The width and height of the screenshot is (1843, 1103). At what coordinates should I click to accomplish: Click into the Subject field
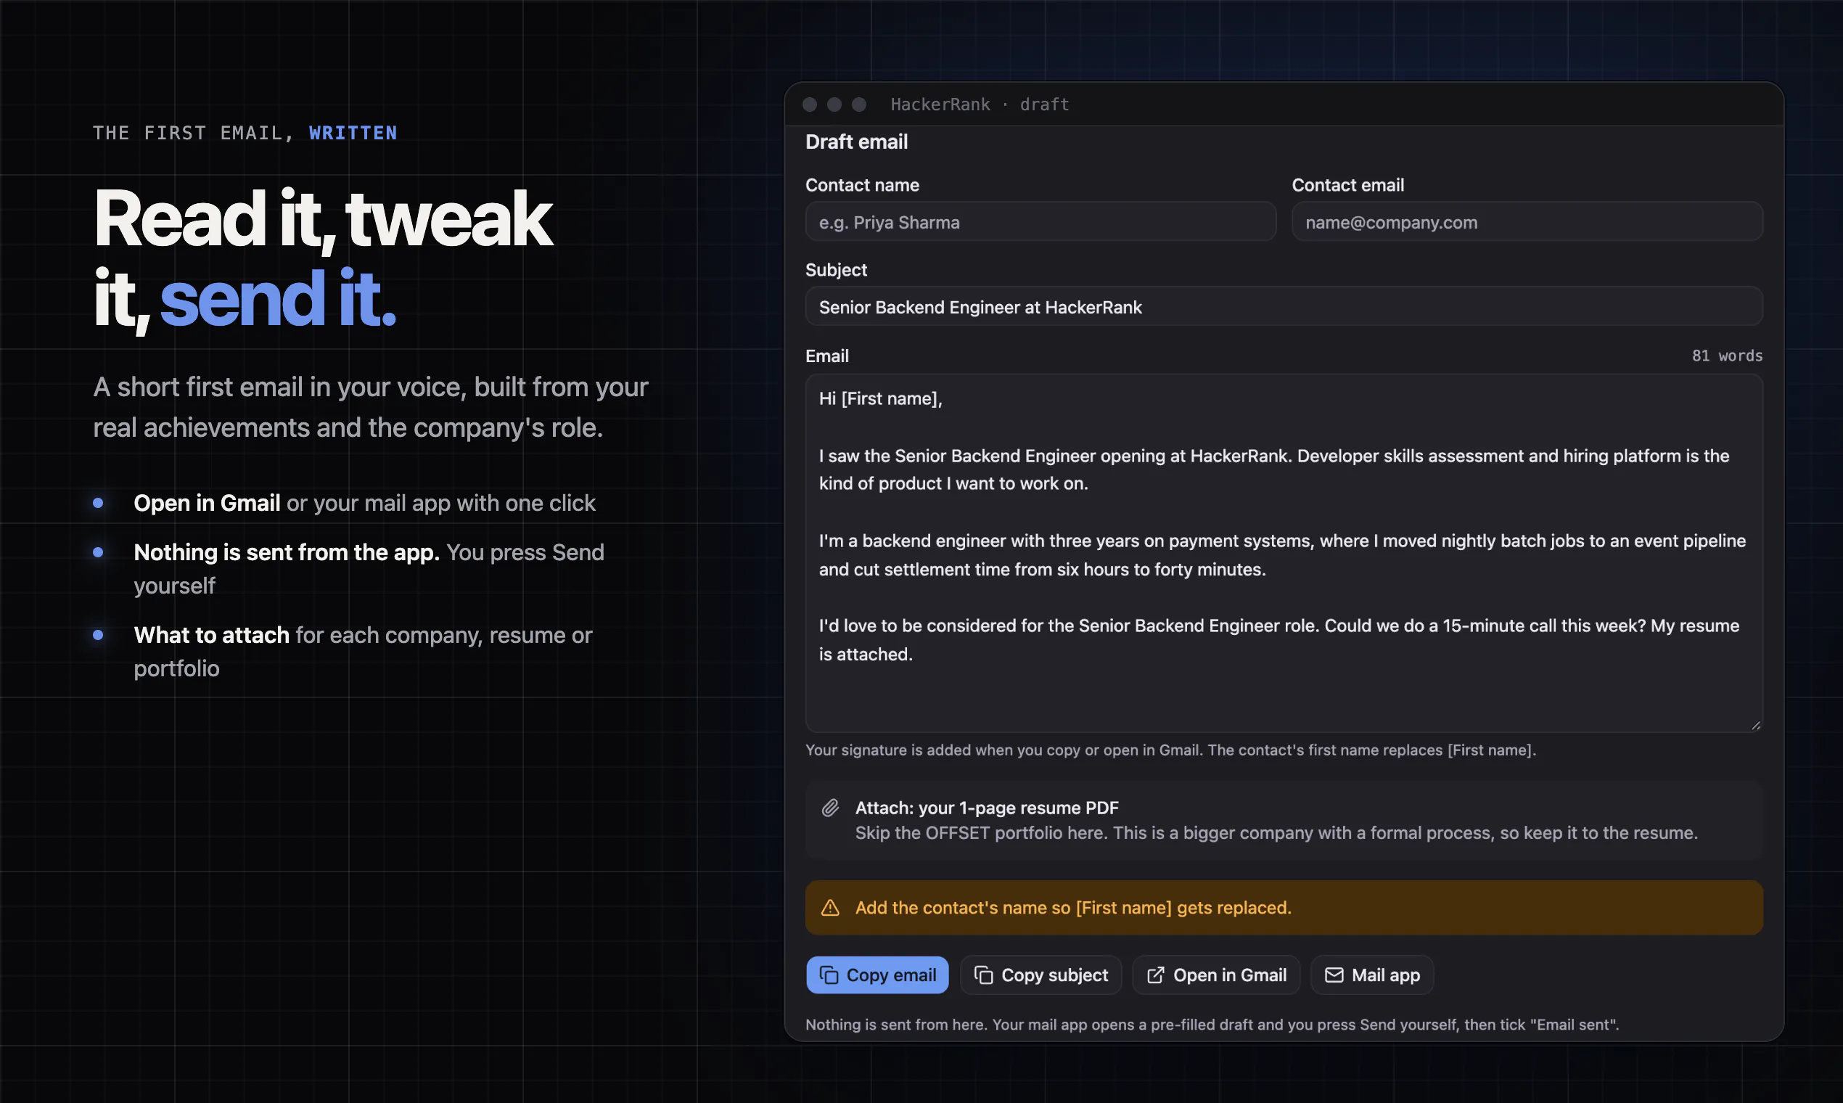tap(1284, 306)
